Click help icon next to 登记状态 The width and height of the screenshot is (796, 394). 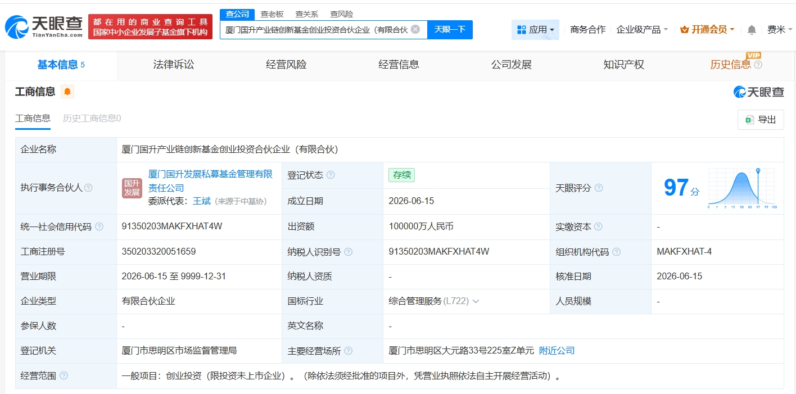(331, 175)
